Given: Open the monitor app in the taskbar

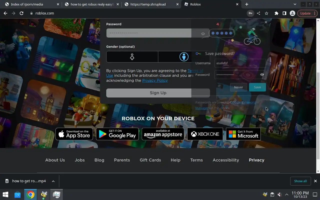Looking at the screenshot, I should coord(56,194).
